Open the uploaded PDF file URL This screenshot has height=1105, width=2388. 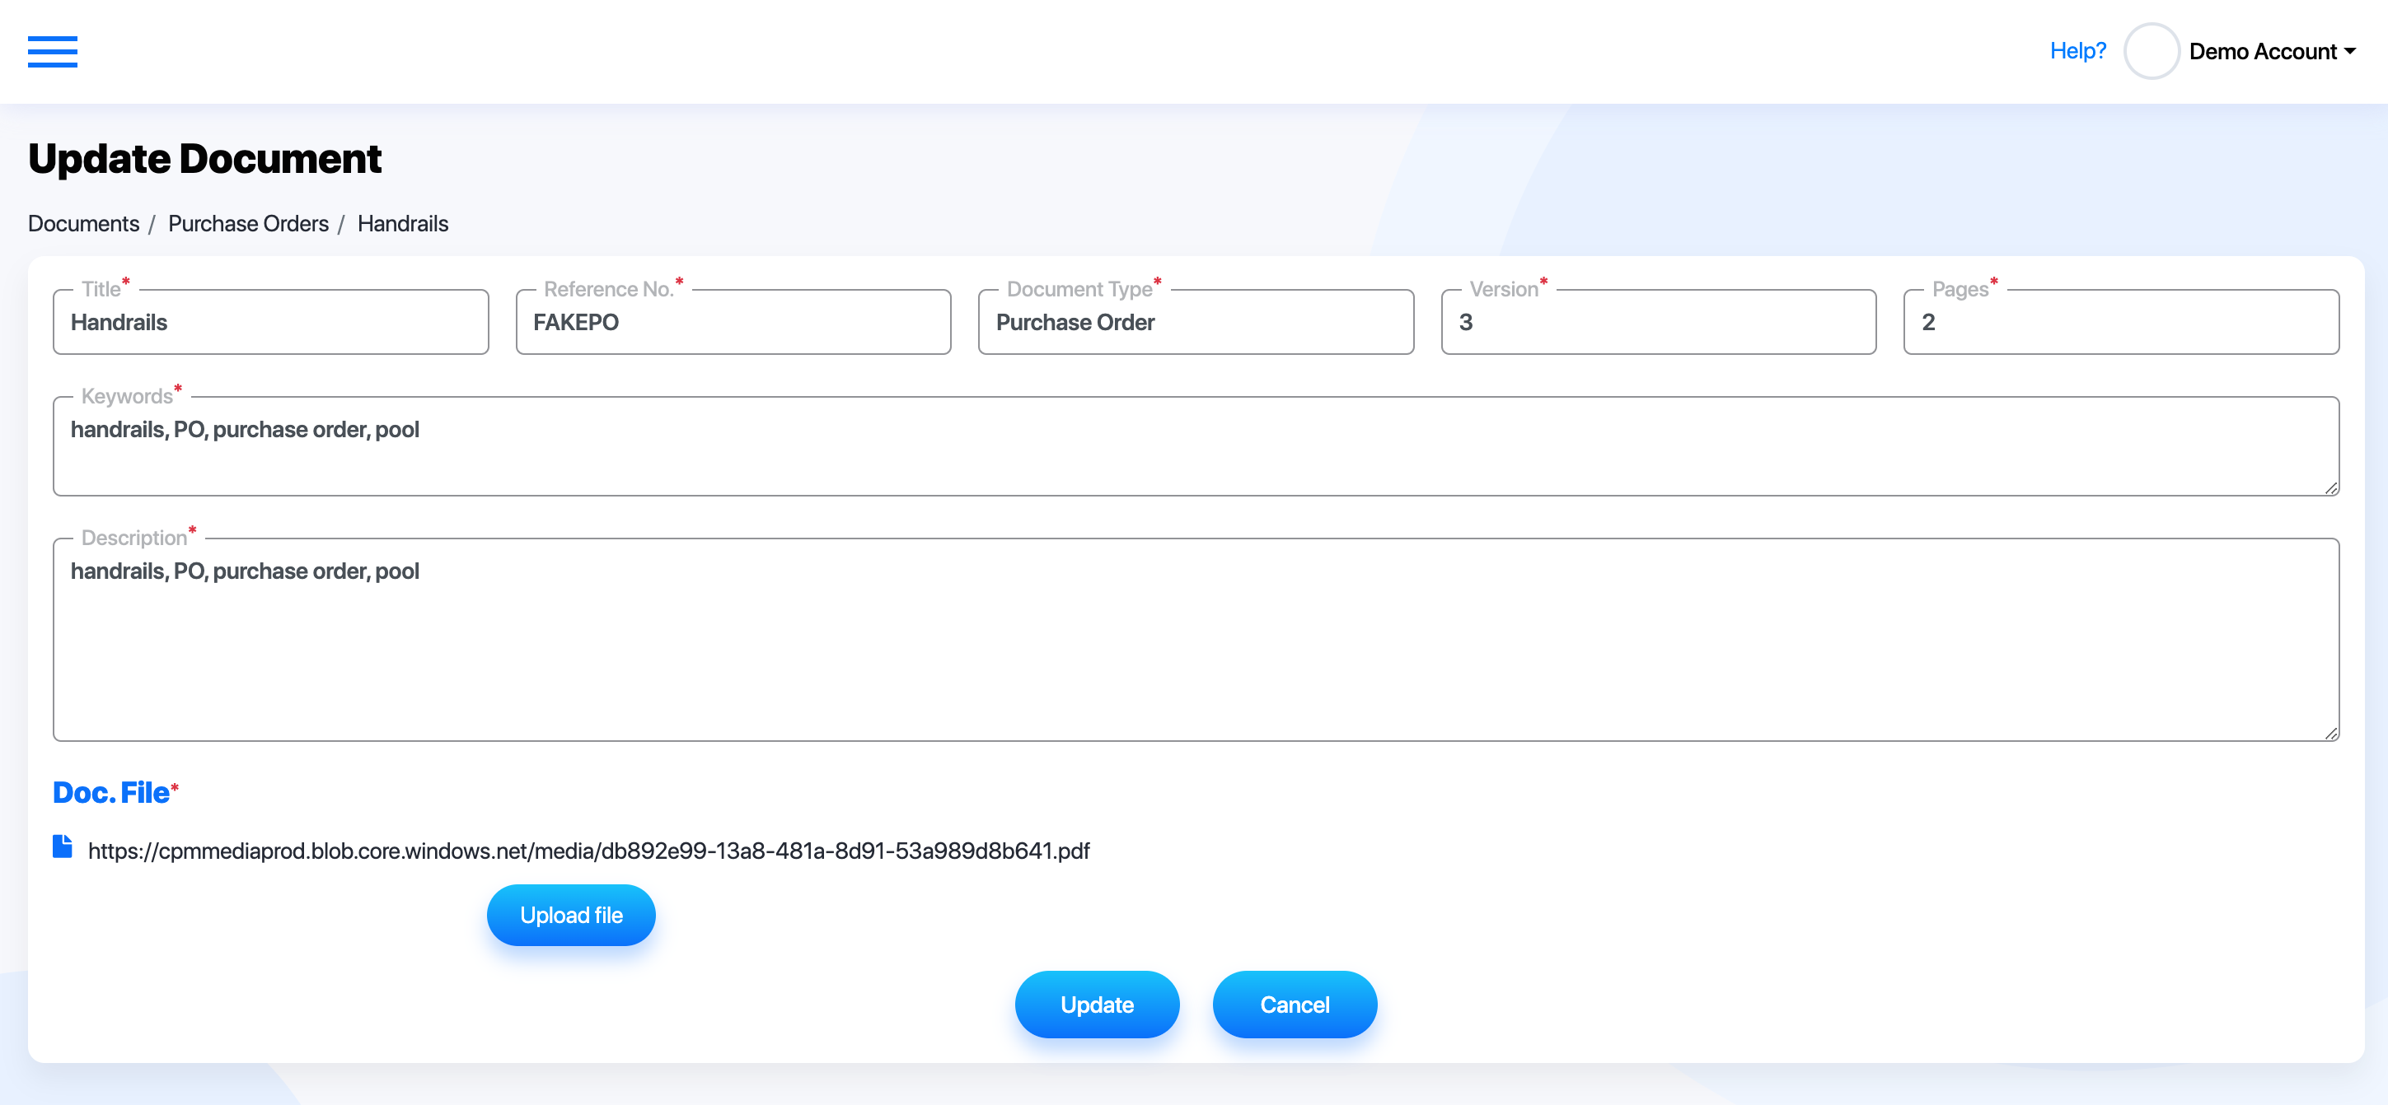pos(588,851)
